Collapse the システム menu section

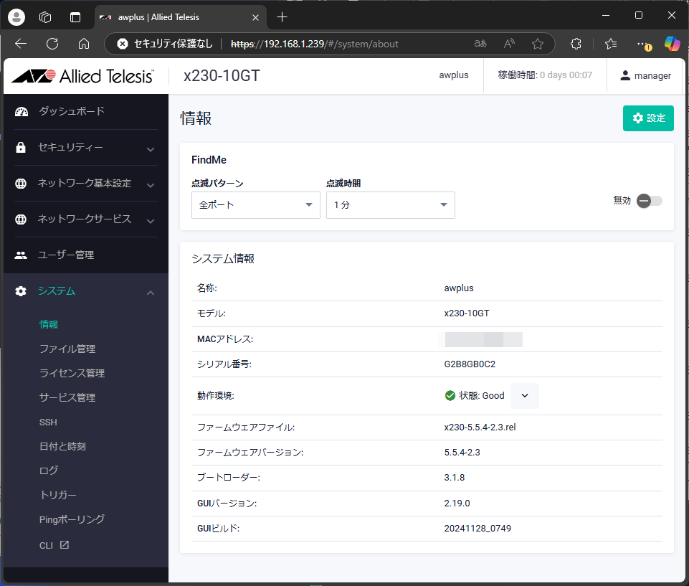151,292
